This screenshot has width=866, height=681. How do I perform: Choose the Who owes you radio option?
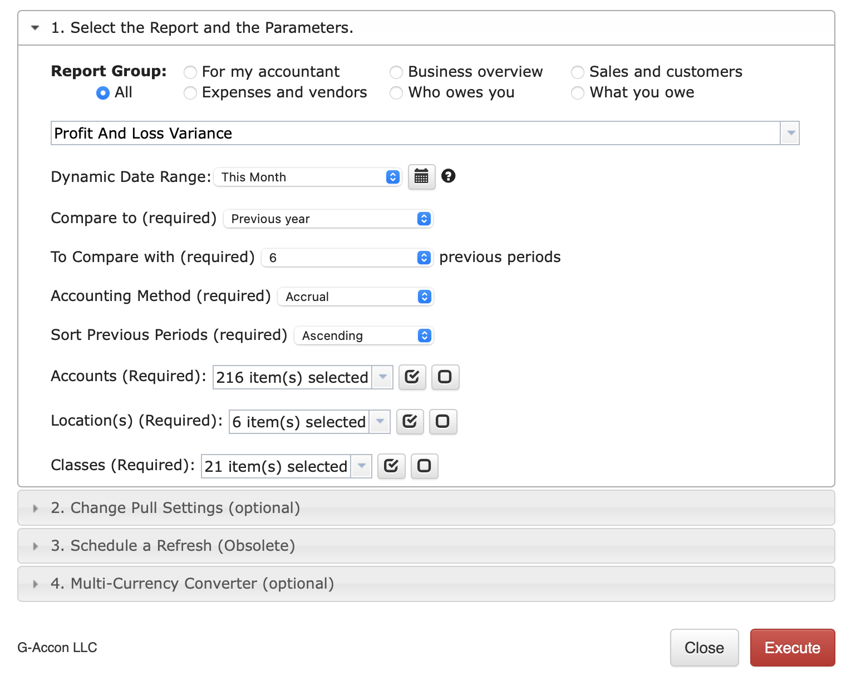(x=396, y=93)
